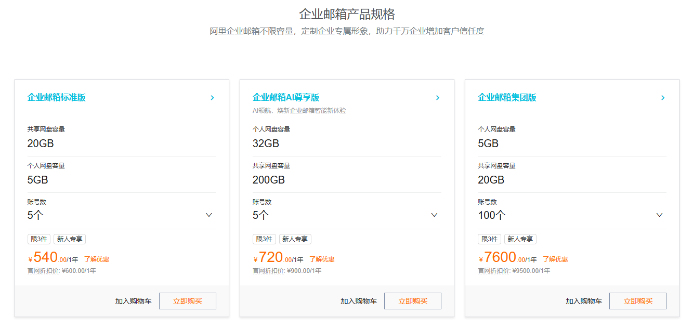
Task: Select the 540 price in 标准版
Action: 45,257
